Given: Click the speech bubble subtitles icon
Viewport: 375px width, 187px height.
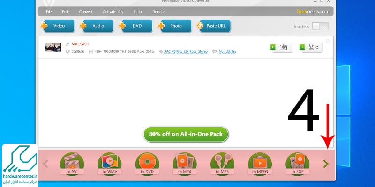Looking at the screenshot, I should pos(215,51).
